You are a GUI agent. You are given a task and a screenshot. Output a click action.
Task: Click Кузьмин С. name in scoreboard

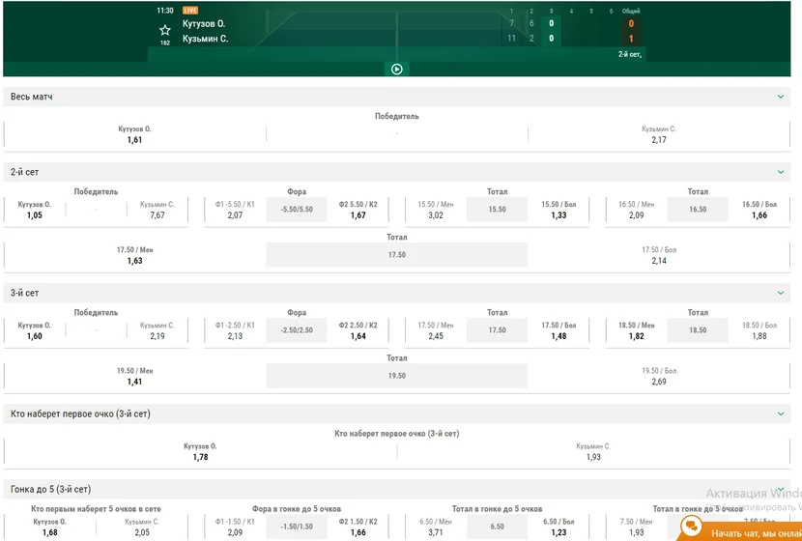pyautogui.click(x=205, y=39)
